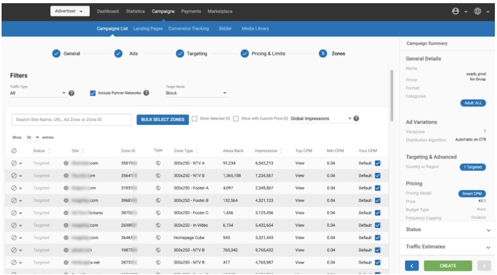The width and height of the screenshot is (497, 275).
Task: Toggle checkbox in 300x250 - Footer C row
Action: pyautogui.click(x=377, y=213)
